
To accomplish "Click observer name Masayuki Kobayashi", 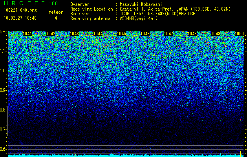I will point(141,4).
